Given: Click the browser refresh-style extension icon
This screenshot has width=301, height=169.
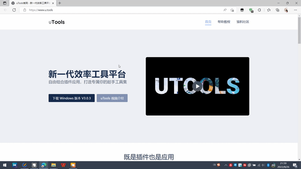Looking at the screenshot, I should click(x=259, y=10).
